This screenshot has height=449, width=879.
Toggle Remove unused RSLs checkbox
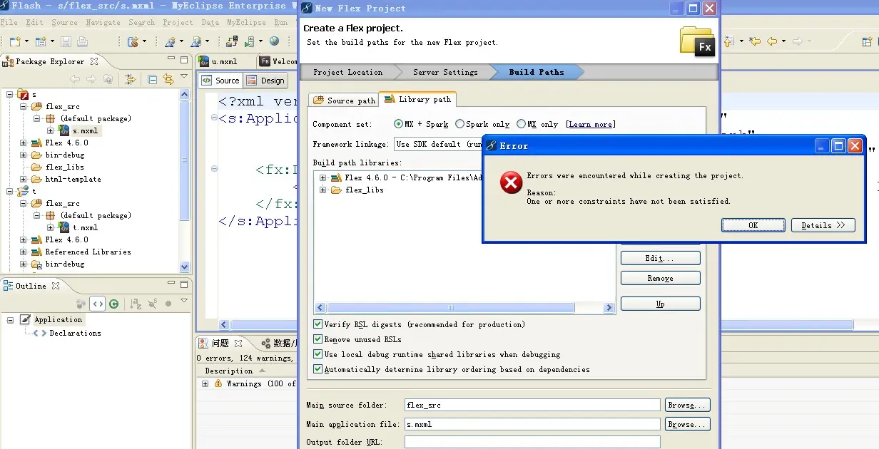318,339
